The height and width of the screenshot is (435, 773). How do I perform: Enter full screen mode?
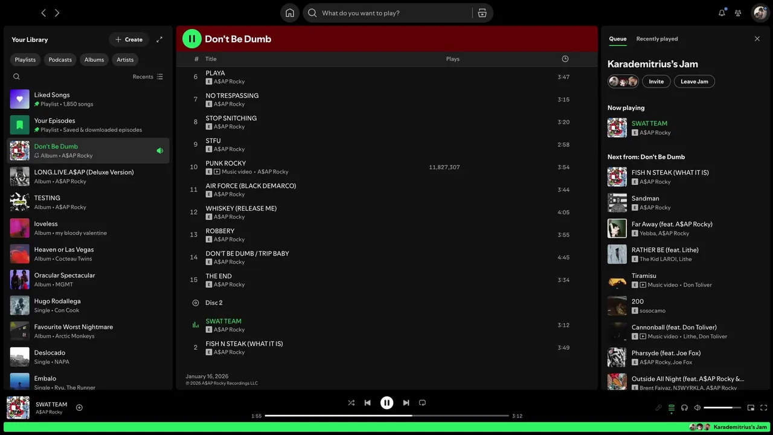point(764,408)
